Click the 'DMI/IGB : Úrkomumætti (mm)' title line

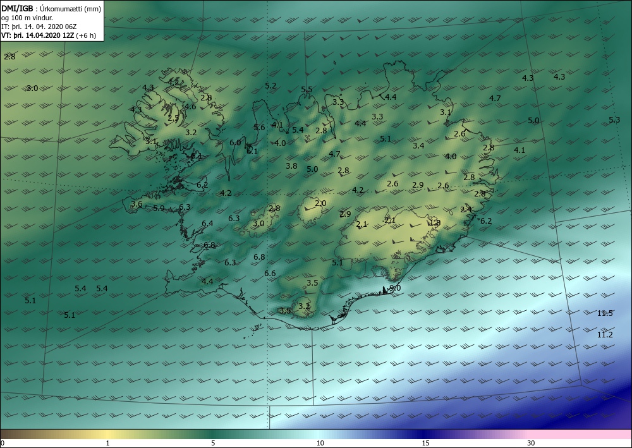pyautogui.click(x=51, y=9)
